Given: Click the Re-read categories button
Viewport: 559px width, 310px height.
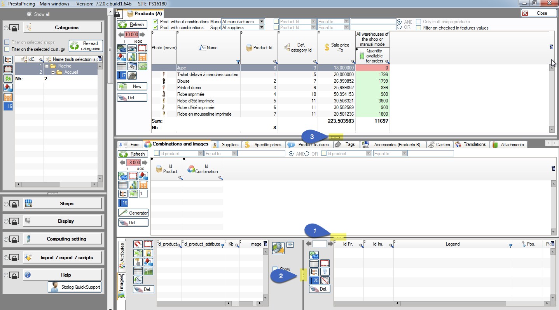Looking at the screenshot, I should click(x=86, y=46).
